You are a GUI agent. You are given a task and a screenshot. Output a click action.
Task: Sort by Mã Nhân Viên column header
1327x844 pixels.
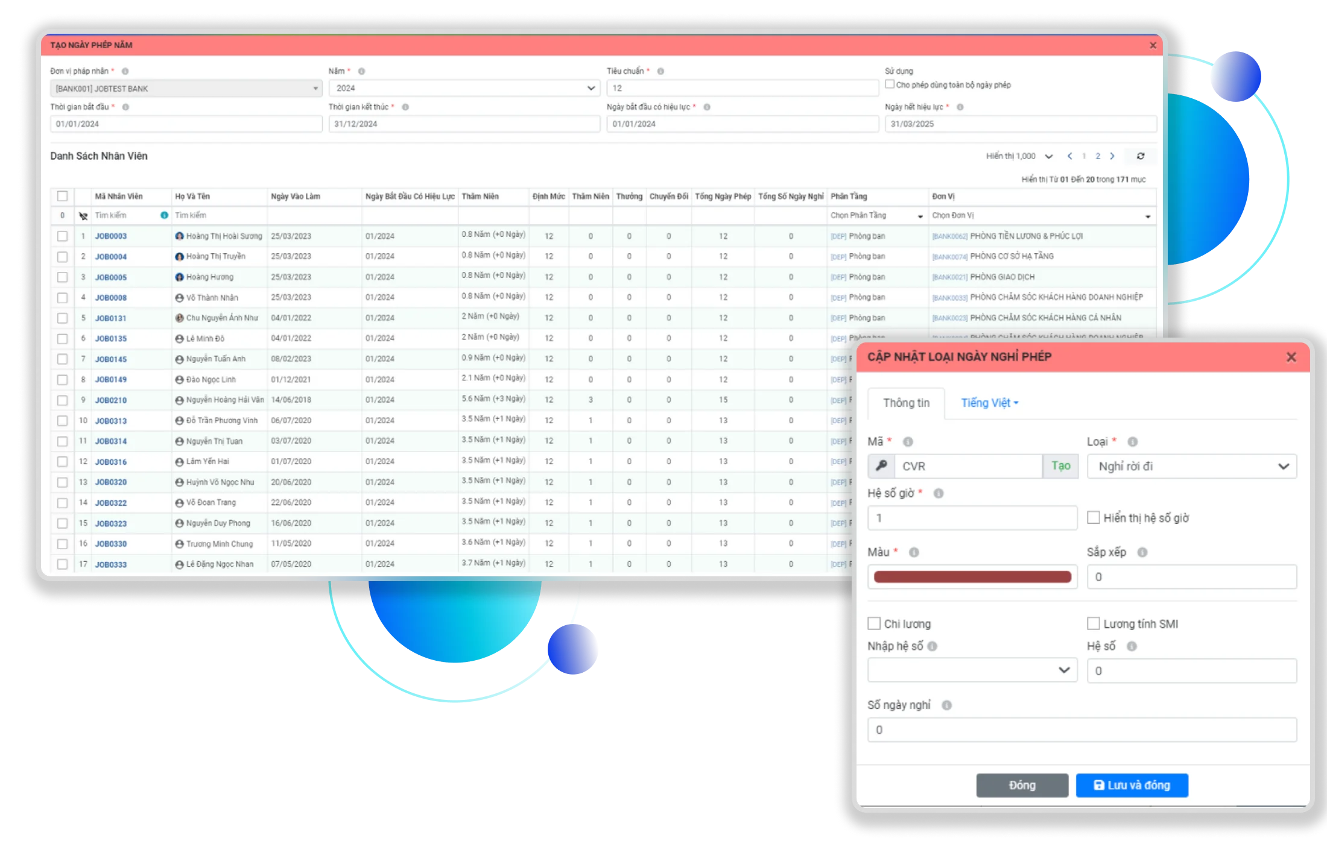point(119,197)
